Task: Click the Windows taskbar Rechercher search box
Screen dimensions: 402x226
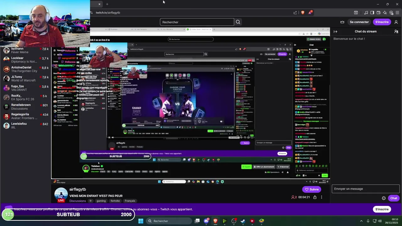Action: coord(169,221)
